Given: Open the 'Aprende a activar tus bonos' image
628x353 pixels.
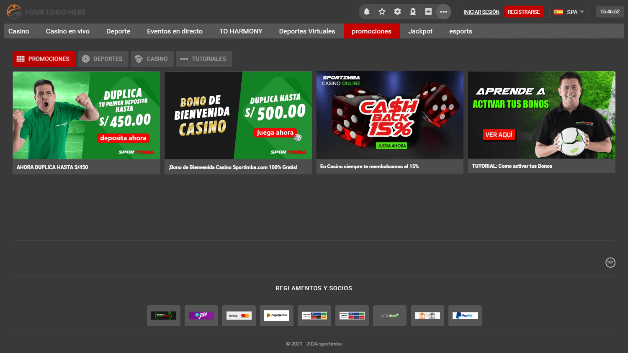Looking at the screenshot, I should [542, 115].
